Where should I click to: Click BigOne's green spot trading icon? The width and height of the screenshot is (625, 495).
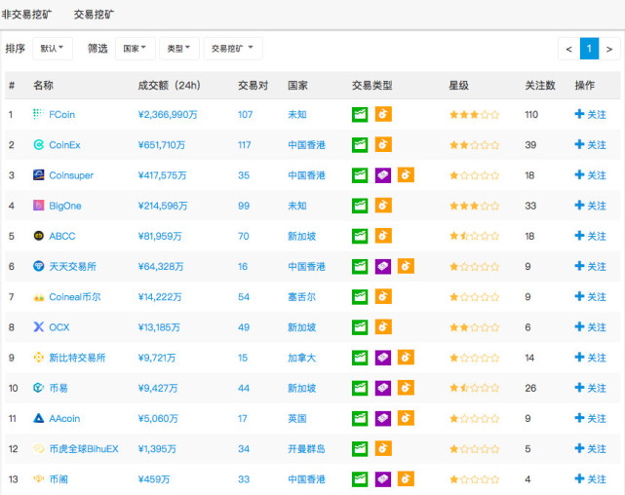point(360,206)
